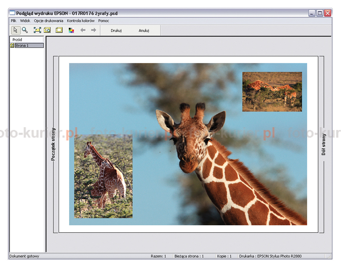The height and width of the screenshot is (268, 341).
Task: Click the yellow page frame icon
Action: 59,30
